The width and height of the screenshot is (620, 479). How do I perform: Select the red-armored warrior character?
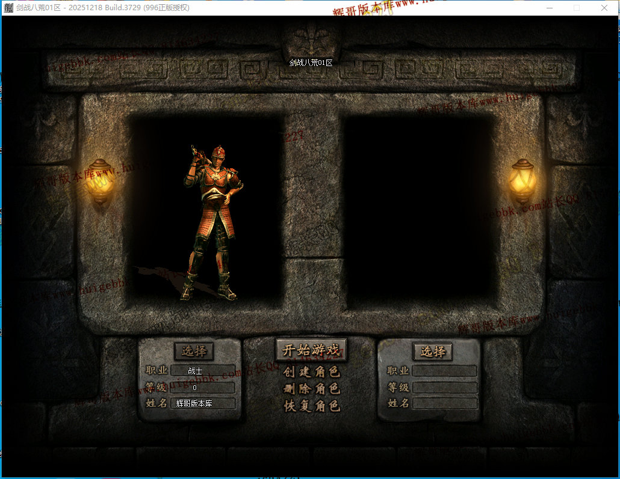tap(212, 222)
